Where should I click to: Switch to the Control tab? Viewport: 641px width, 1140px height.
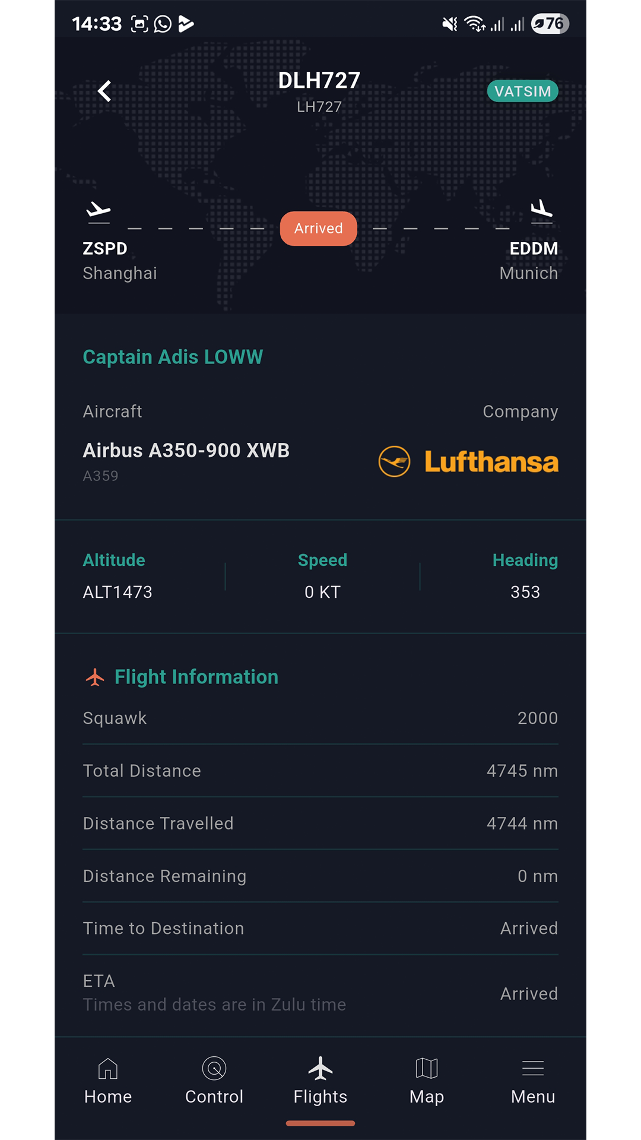214,1081
